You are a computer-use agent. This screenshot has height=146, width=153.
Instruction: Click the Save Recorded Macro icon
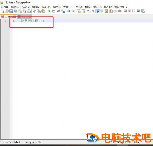(143, 11)
